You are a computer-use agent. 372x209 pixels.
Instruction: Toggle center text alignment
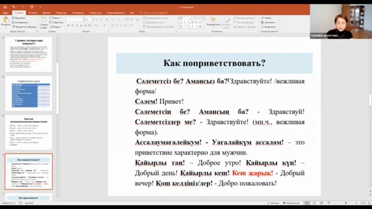117,26
